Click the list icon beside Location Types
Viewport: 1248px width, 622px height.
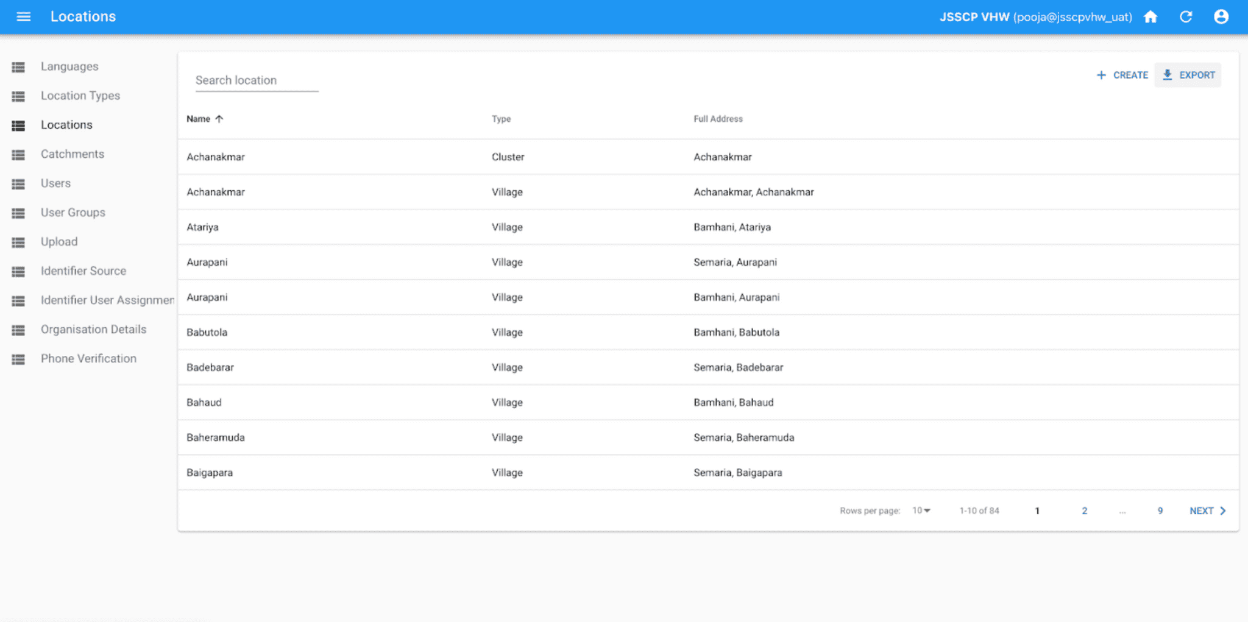tap(18, 96)
